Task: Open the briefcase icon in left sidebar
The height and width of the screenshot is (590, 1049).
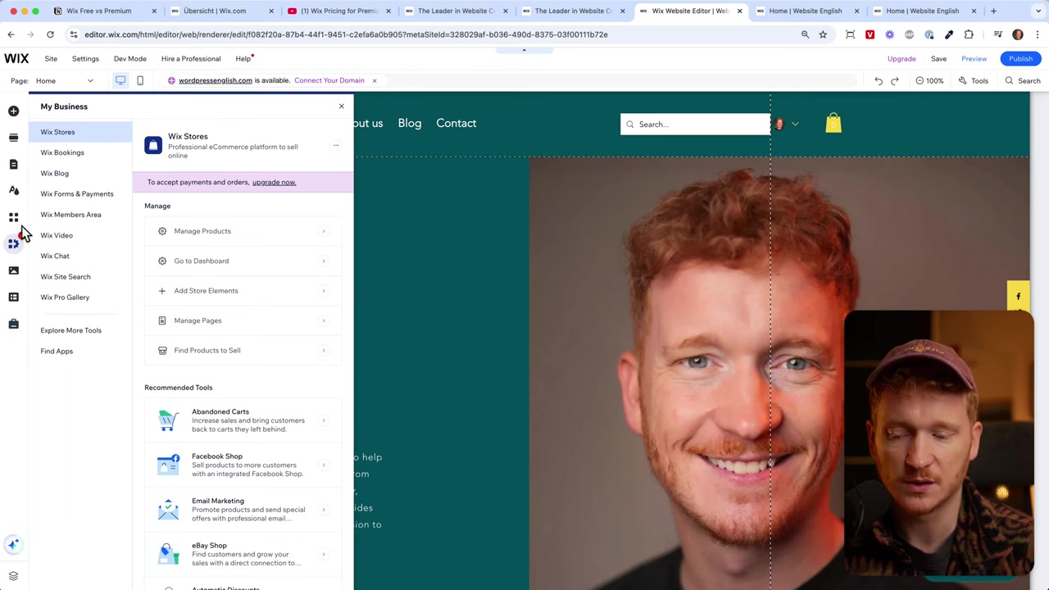Action: 13,324
